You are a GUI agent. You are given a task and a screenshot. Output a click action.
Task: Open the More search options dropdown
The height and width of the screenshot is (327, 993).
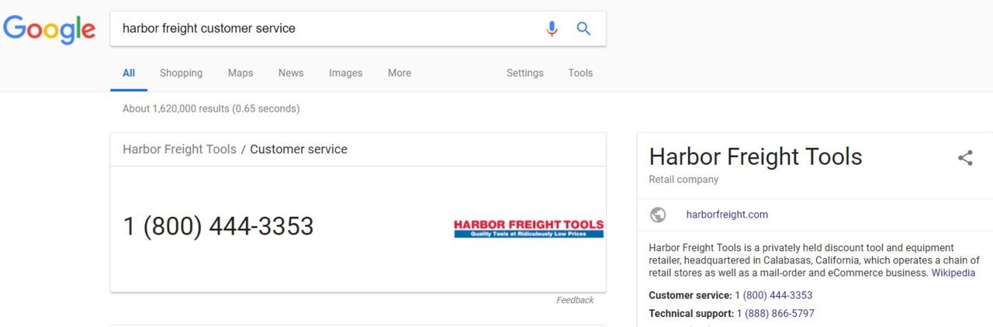[x=400, y=73]
